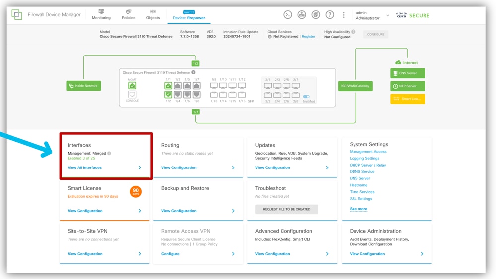Open SSL Settings link

coord(361,199)
